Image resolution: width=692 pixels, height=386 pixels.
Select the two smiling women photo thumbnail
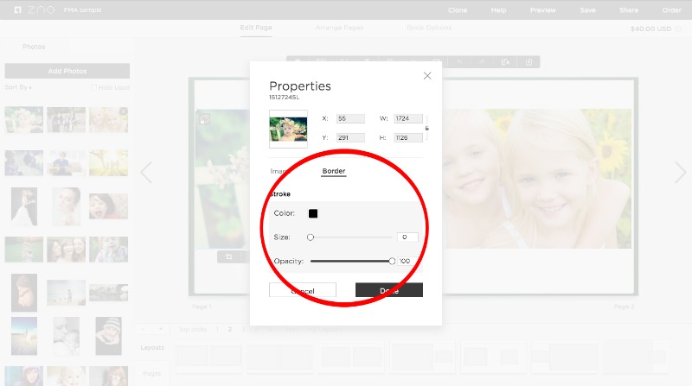click(67, 250)
